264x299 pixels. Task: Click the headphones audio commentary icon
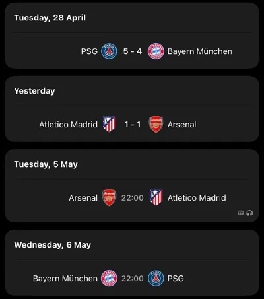coord(249,213)
